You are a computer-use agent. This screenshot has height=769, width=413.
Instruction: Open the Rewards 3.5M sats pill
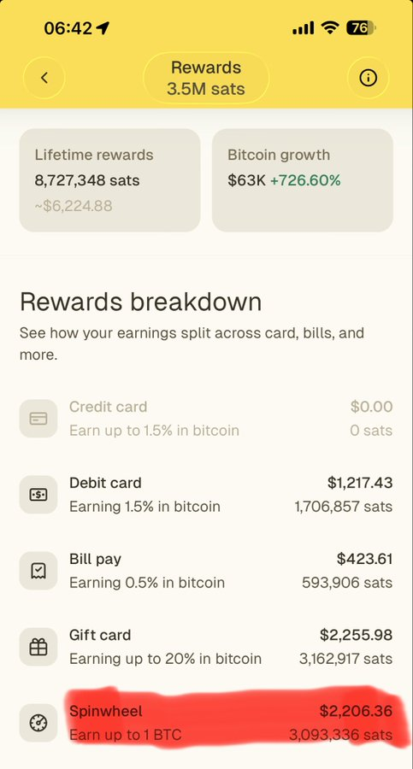[x=206, y=78]
